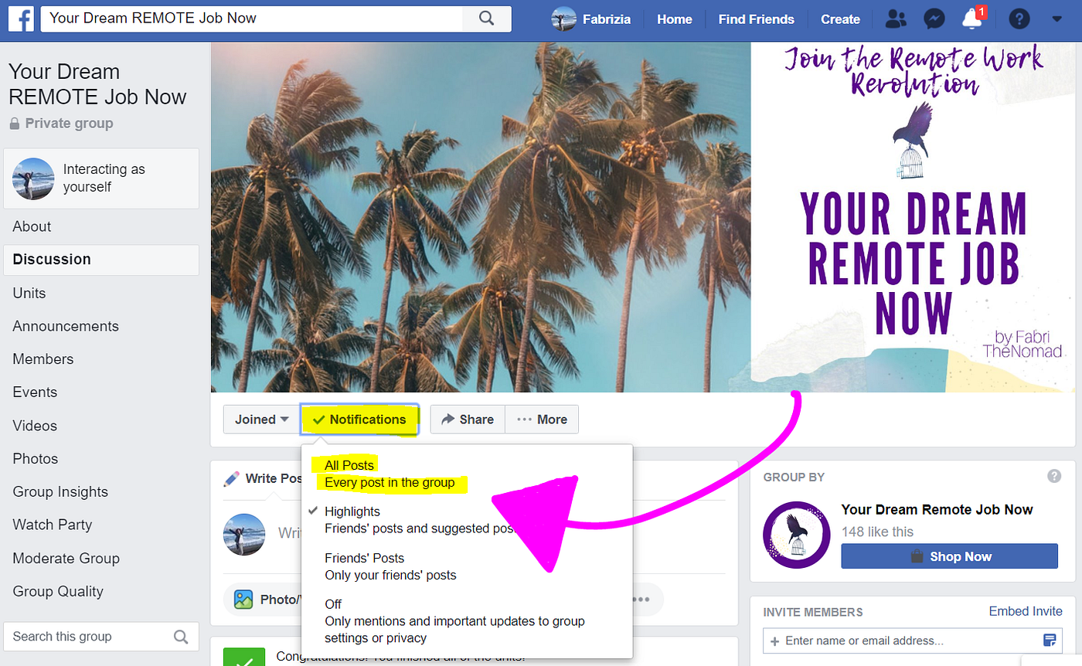1082x666 pixels.
Task: Click the Shop Now button
Action: tap(949, 556)
